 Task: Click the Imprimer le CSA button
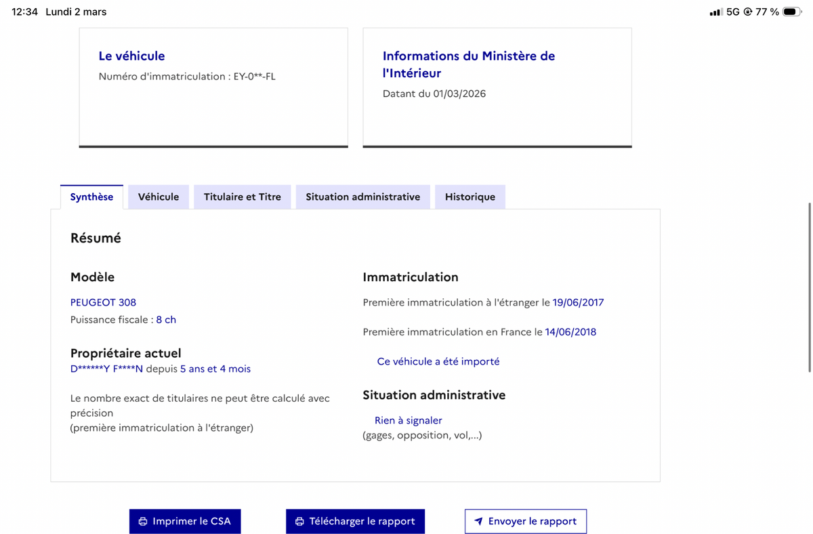(x=185, y=521)
